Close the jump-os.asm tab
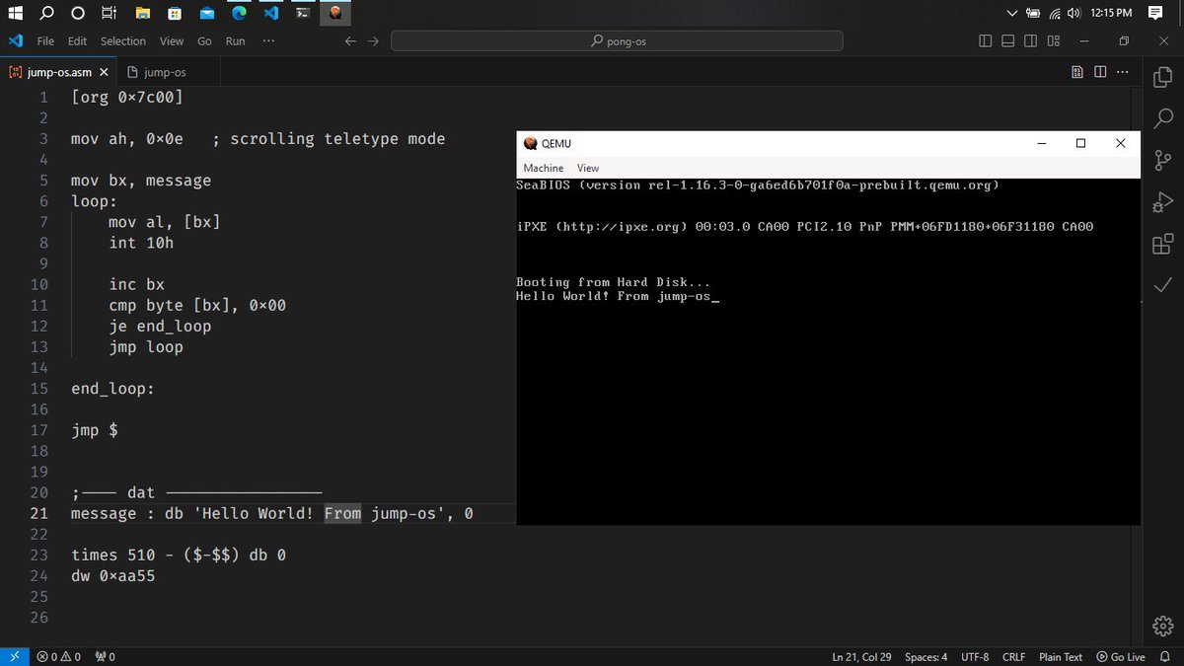This screenshot has width=1184, height=666. tap(104, 72)
